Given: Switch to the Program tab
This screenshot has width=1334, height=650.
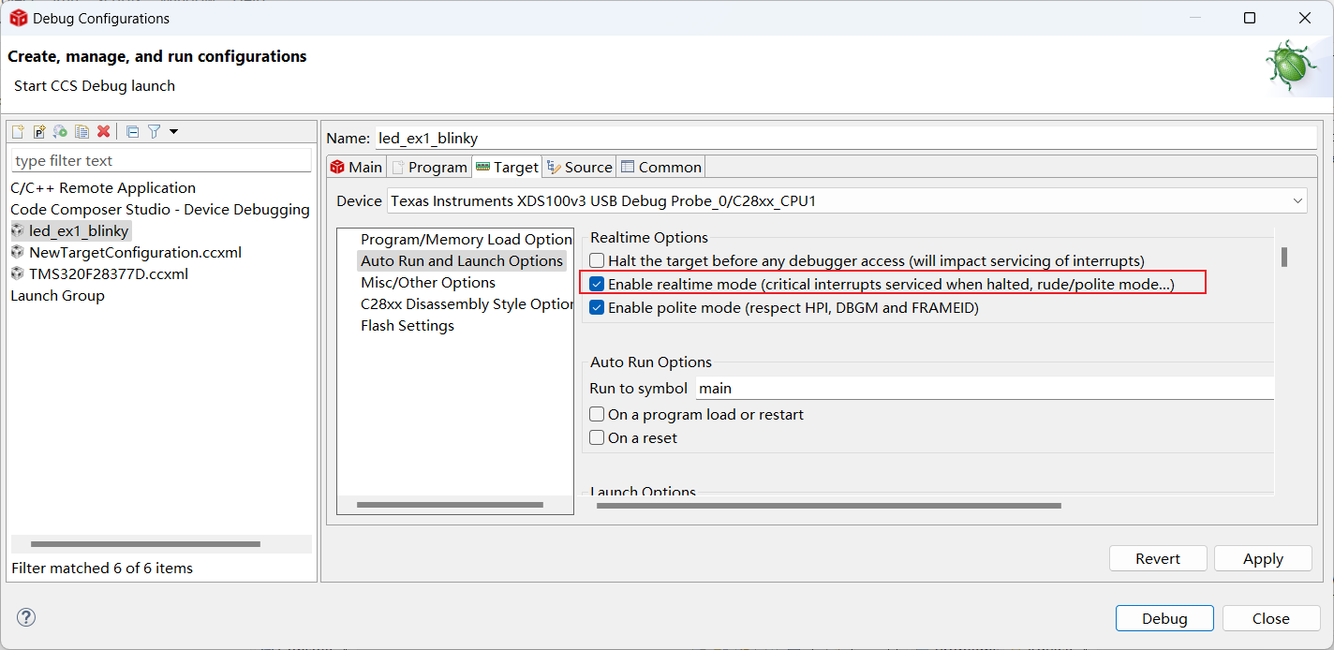Looking at the screenshot, I should pyautogui.click(x=429, y=167).
